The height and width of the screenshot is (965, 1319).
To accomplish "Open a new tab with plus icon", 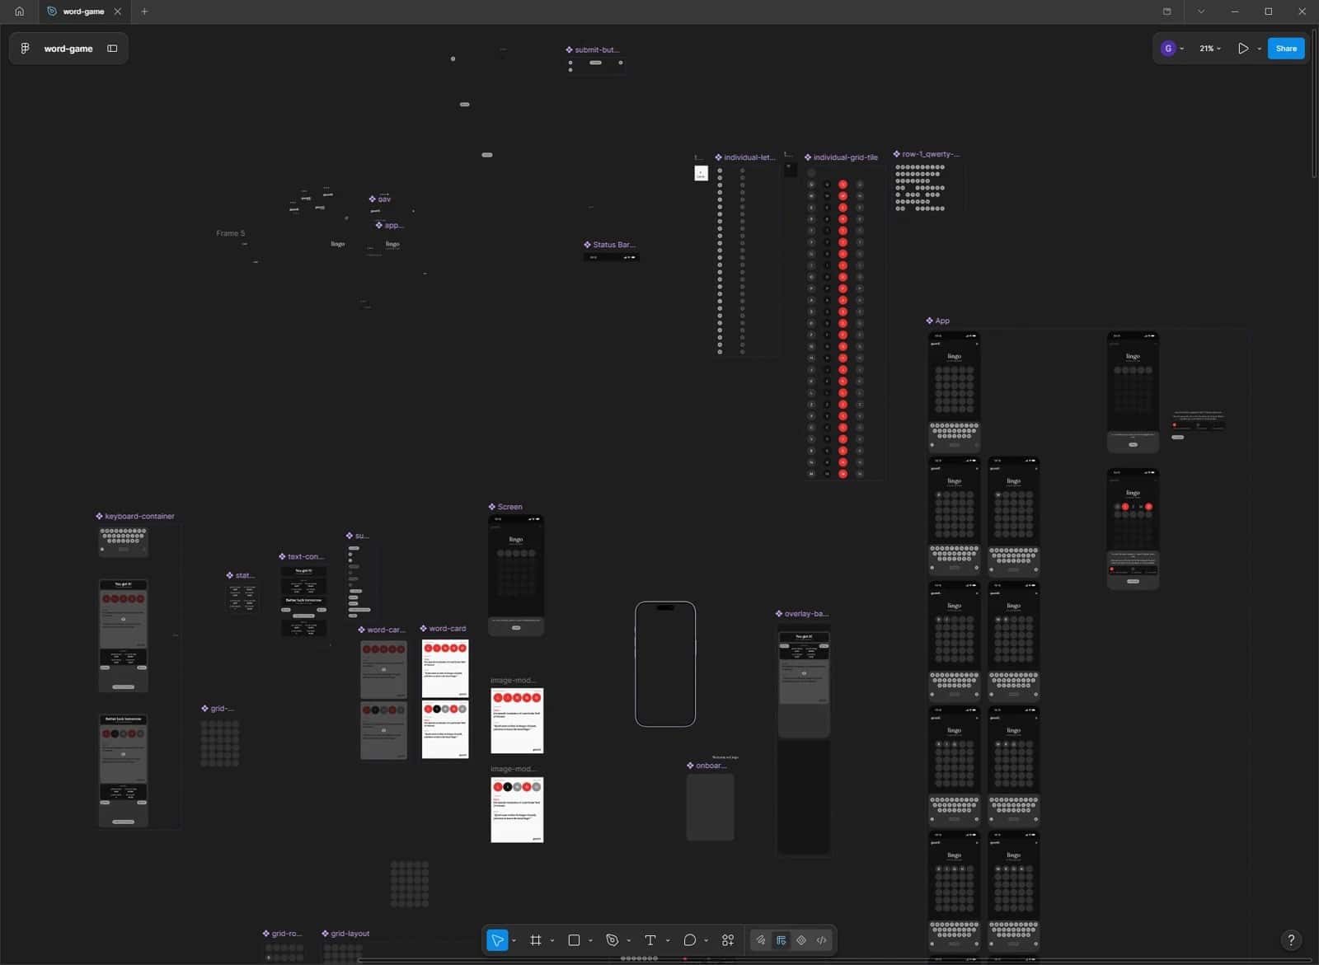I will [x=144, y=12].
